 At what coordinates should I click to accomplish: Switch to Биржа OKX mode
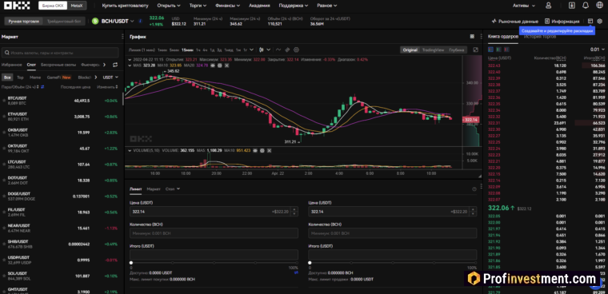(53, 6)
